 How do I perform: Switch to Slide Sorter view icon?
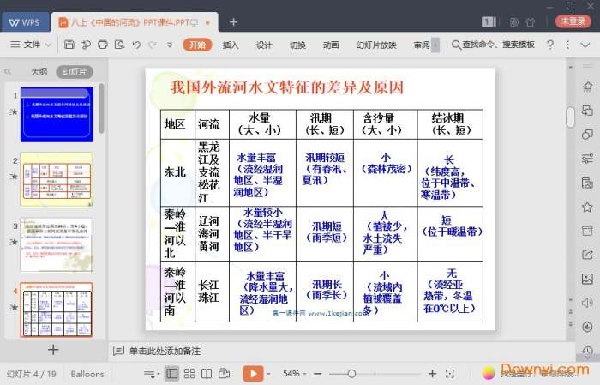(189, 374)
